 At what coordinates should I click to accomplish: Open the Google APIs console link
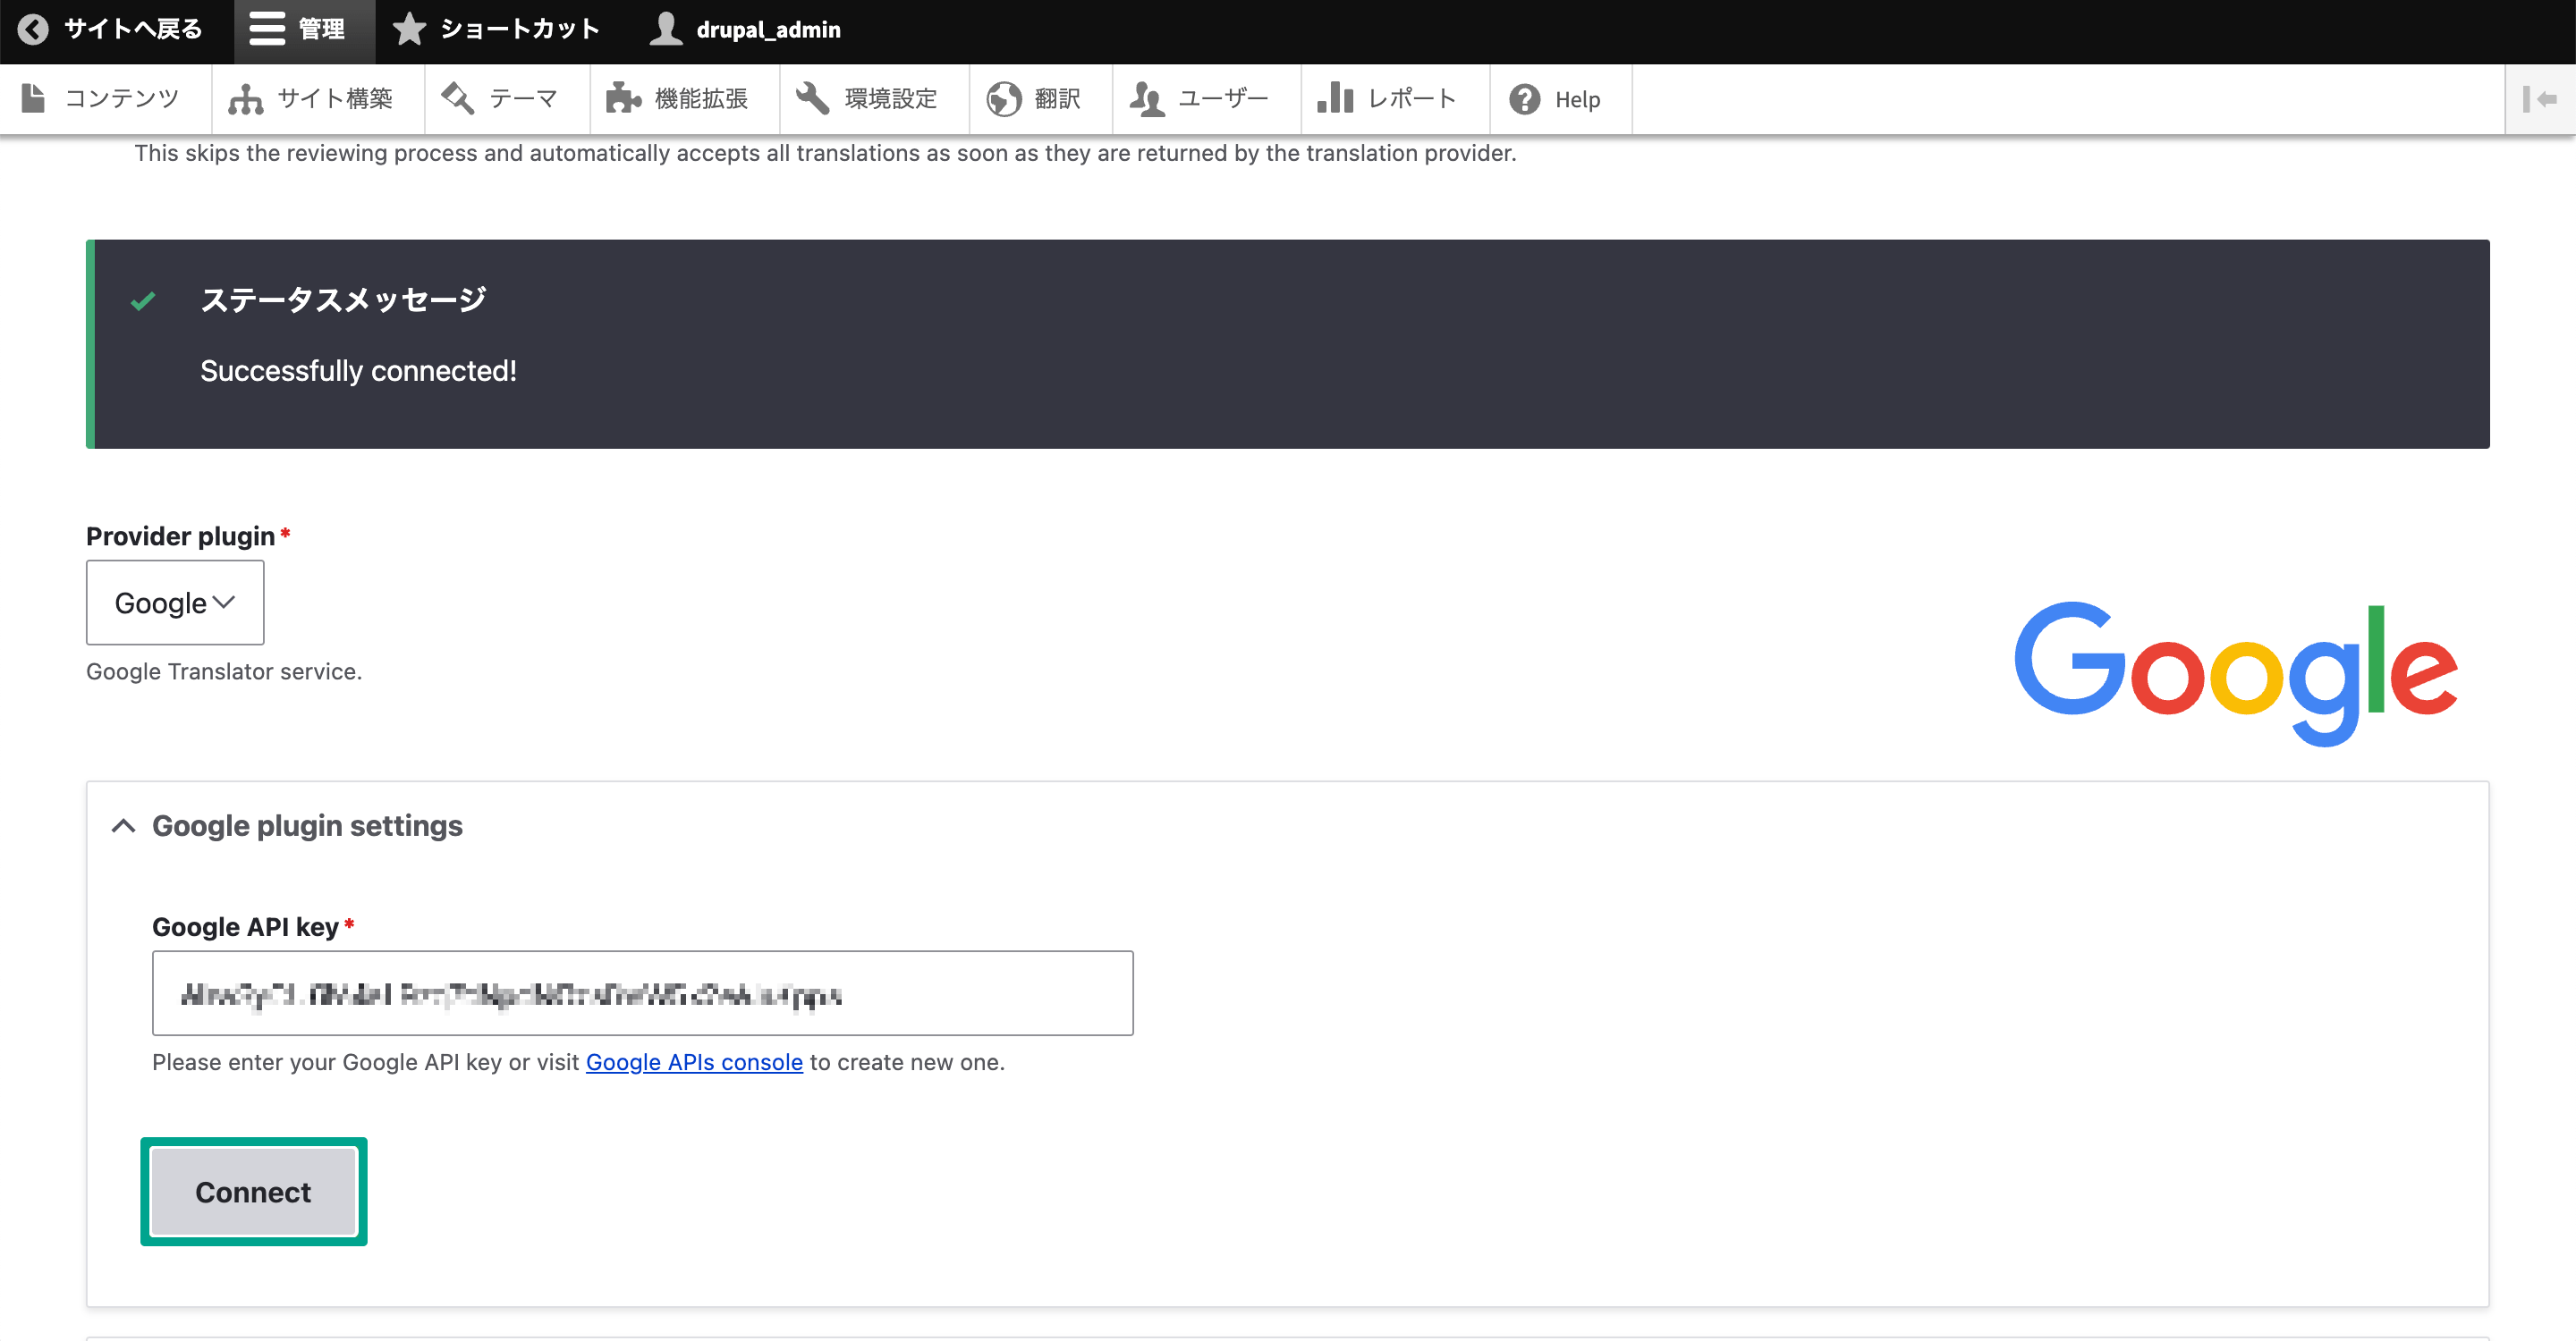coord(694,1062)
